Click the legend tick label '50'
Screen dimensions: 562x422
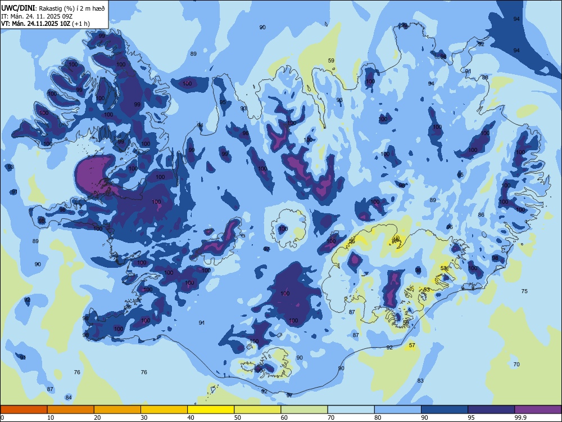238,417
